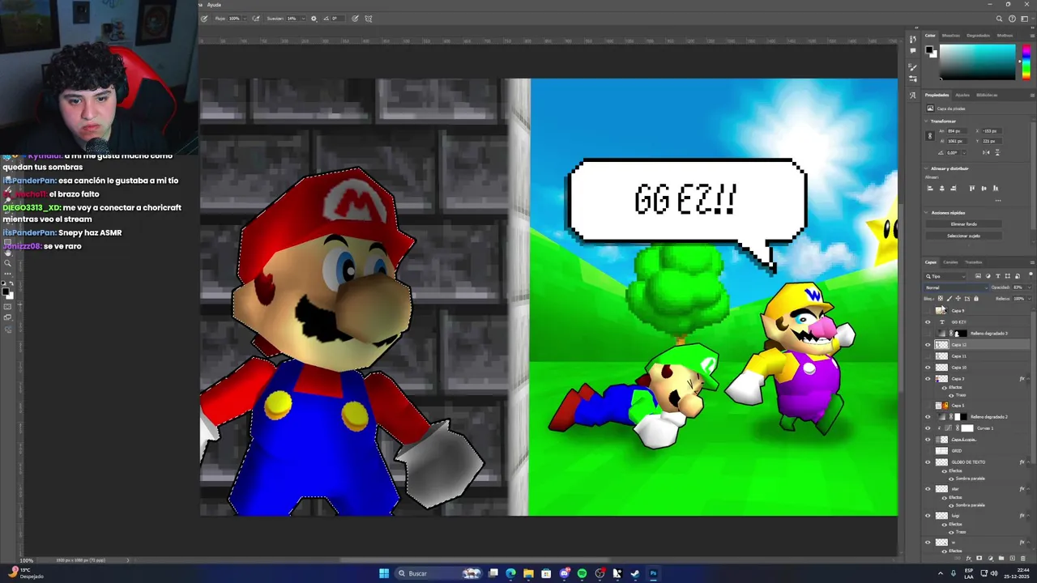Click the foreground color swatch in Color panel
The image size is (1037, 583).
point(930,50)
